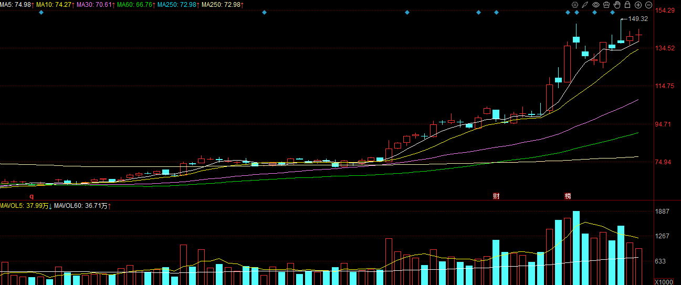Select the tallest cyan volume bar
681x285 pixels.
click(x=576, y=248)
